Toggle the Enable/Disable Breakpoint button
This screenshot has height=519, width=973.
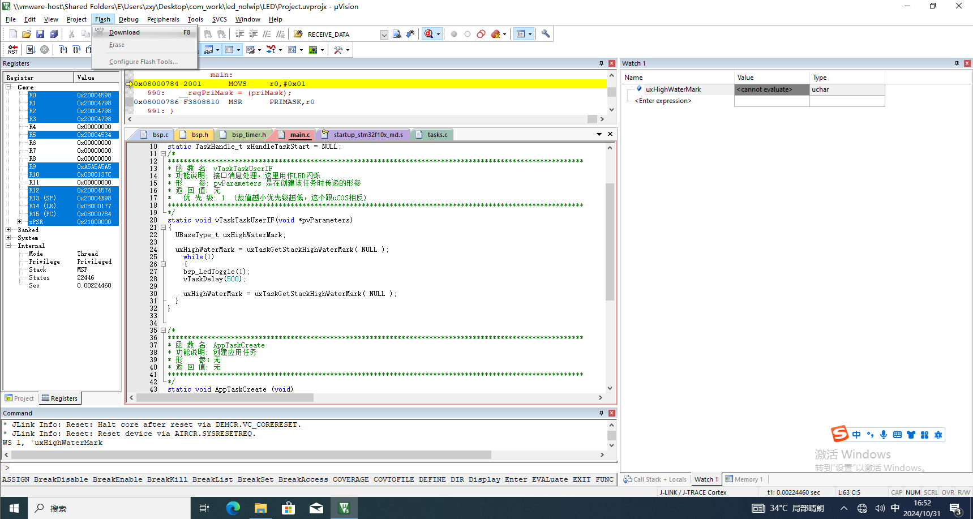[x=467, y=34]
